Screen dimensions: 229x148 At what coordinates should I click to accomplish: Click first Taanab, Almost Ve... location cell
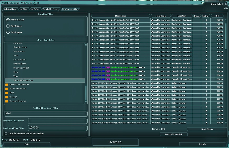click(x=182, y=68)
